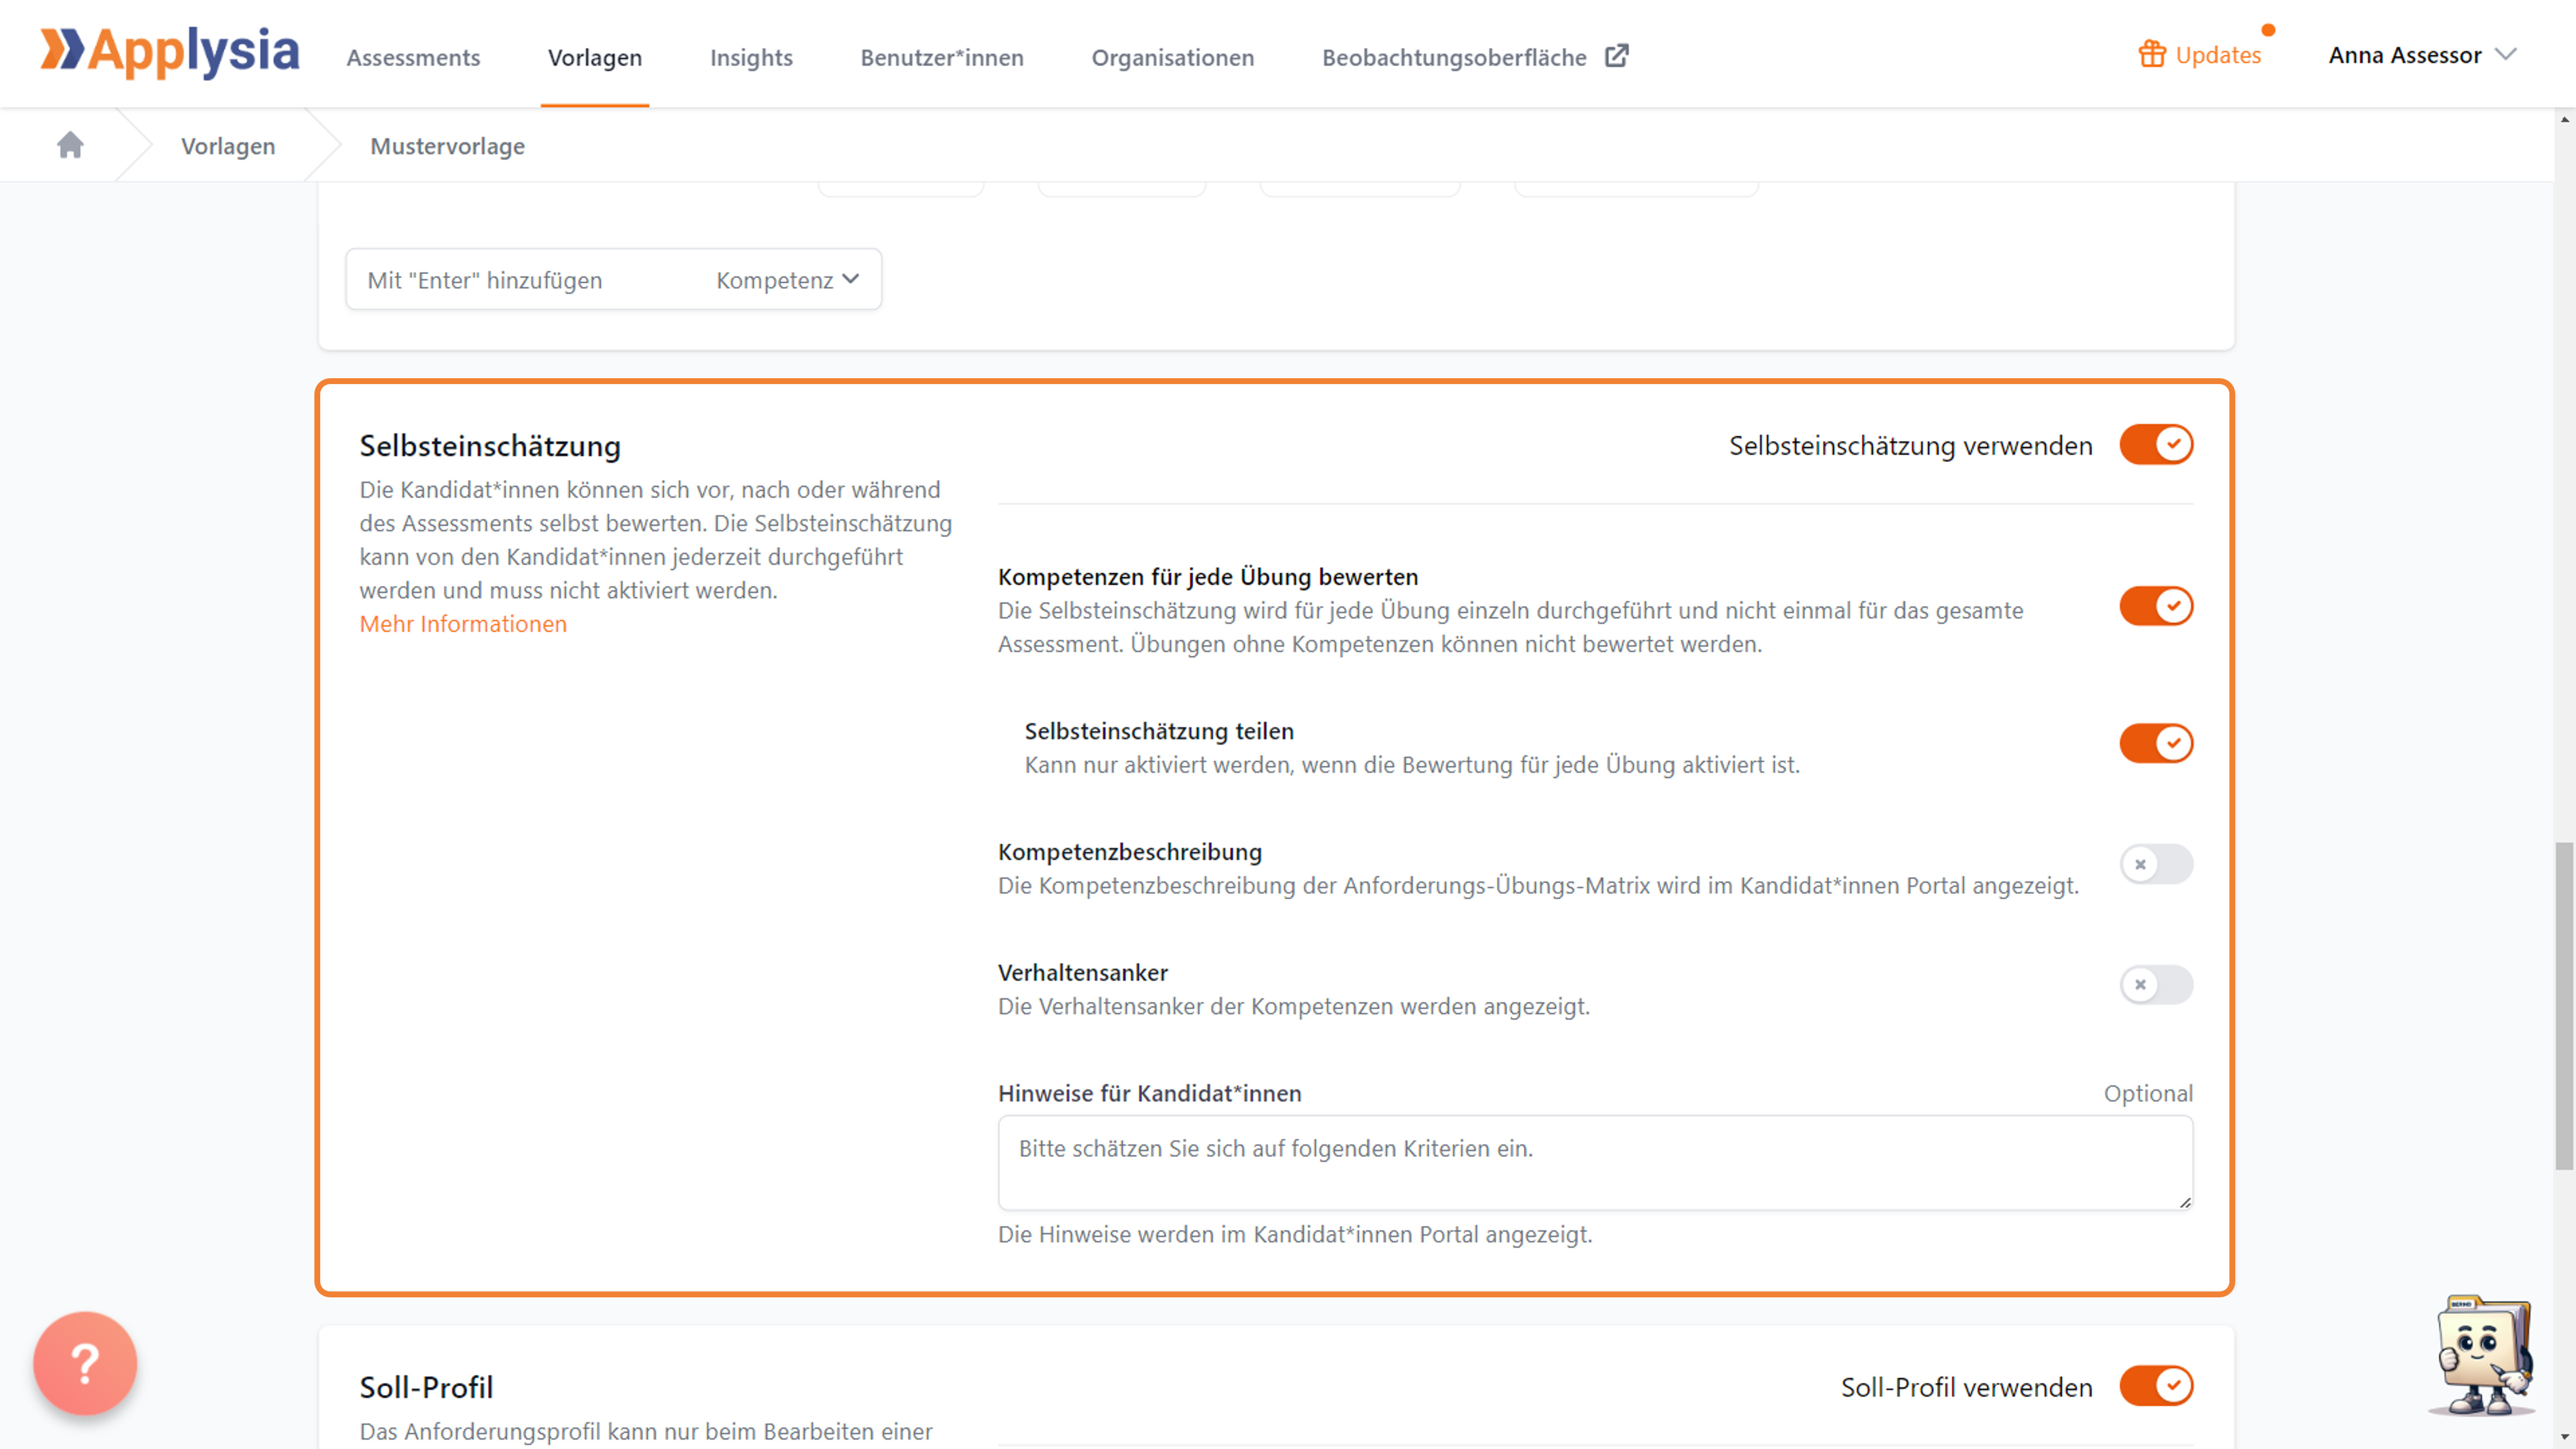Click the Applysia logo
This screenshot has width=2576, height=1449.
pos(170,52)
